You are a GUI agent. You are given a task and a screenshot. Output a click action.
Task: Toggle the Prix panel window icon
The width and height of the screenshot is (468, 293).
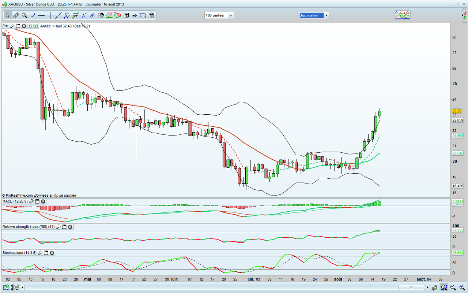(x=18, y=26)
